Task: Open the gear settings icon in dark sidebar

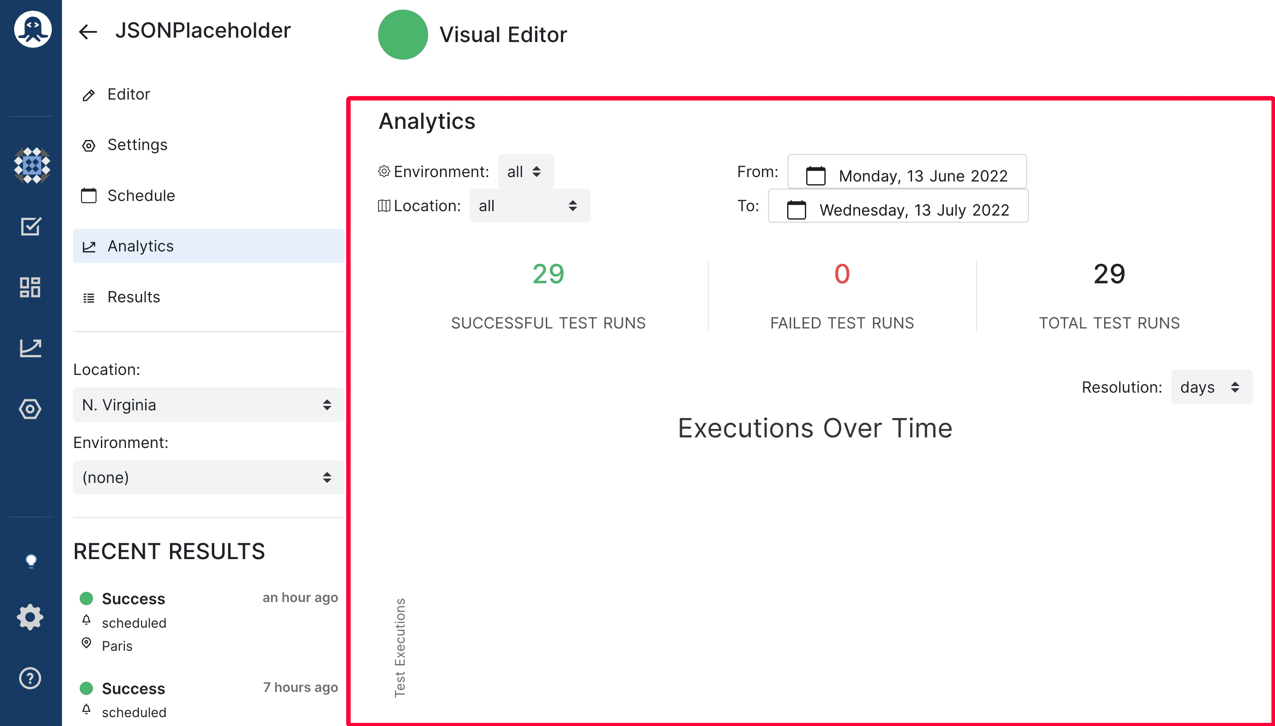Action: (x=30, y=617)
